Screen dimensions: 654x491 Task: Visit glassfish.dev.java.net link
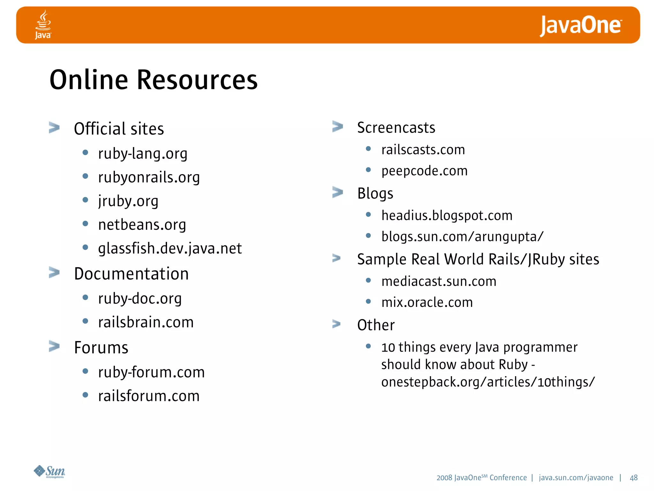[170, 248]
